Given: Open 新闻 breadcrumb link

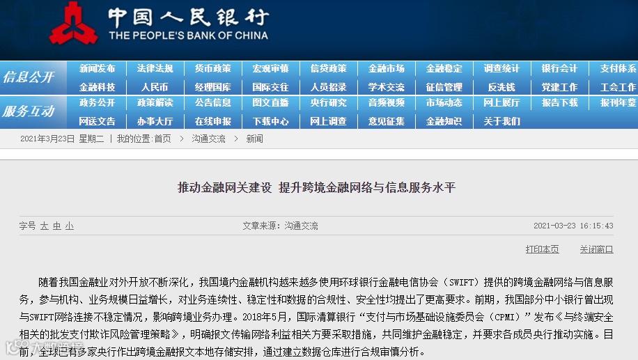Looking at the screenshot, I should (254, 139).
